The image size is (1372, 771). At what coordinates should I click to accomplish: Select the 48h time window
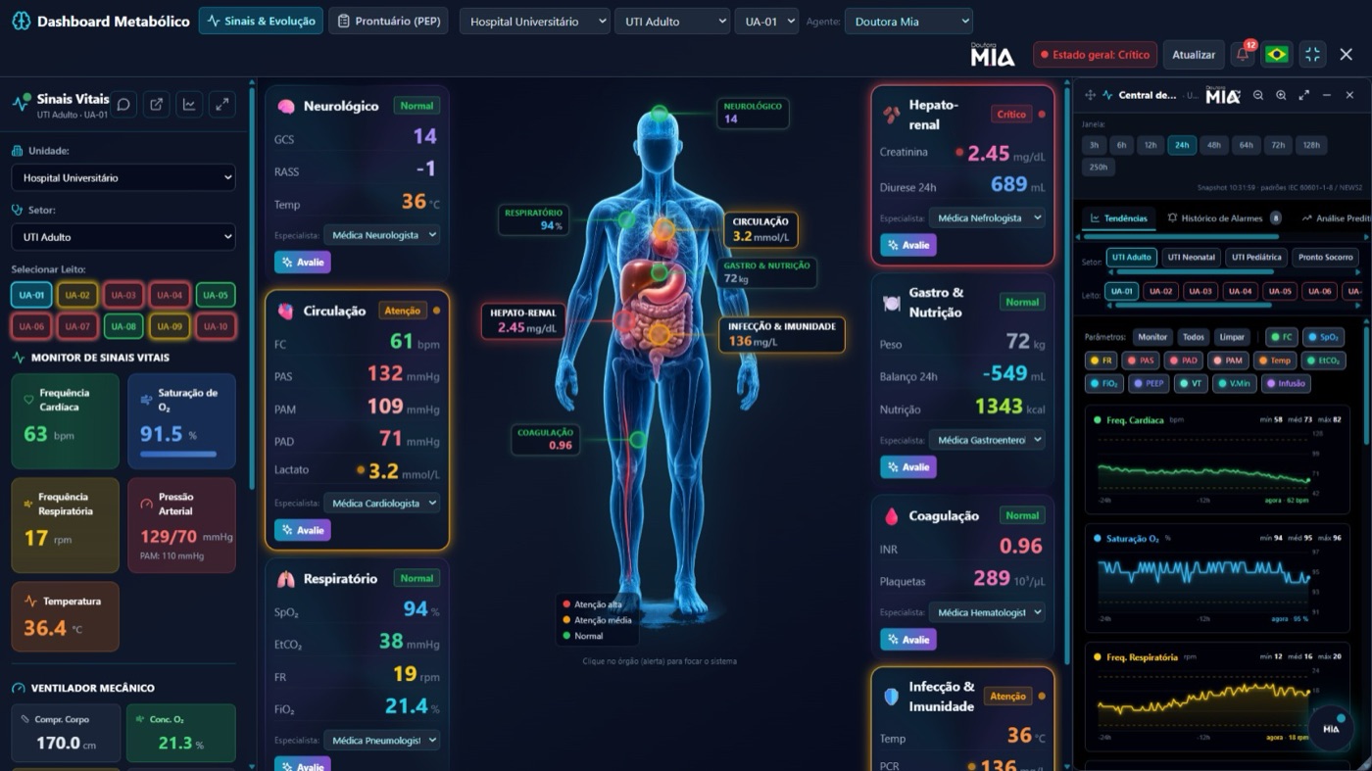click(1214, 145)
